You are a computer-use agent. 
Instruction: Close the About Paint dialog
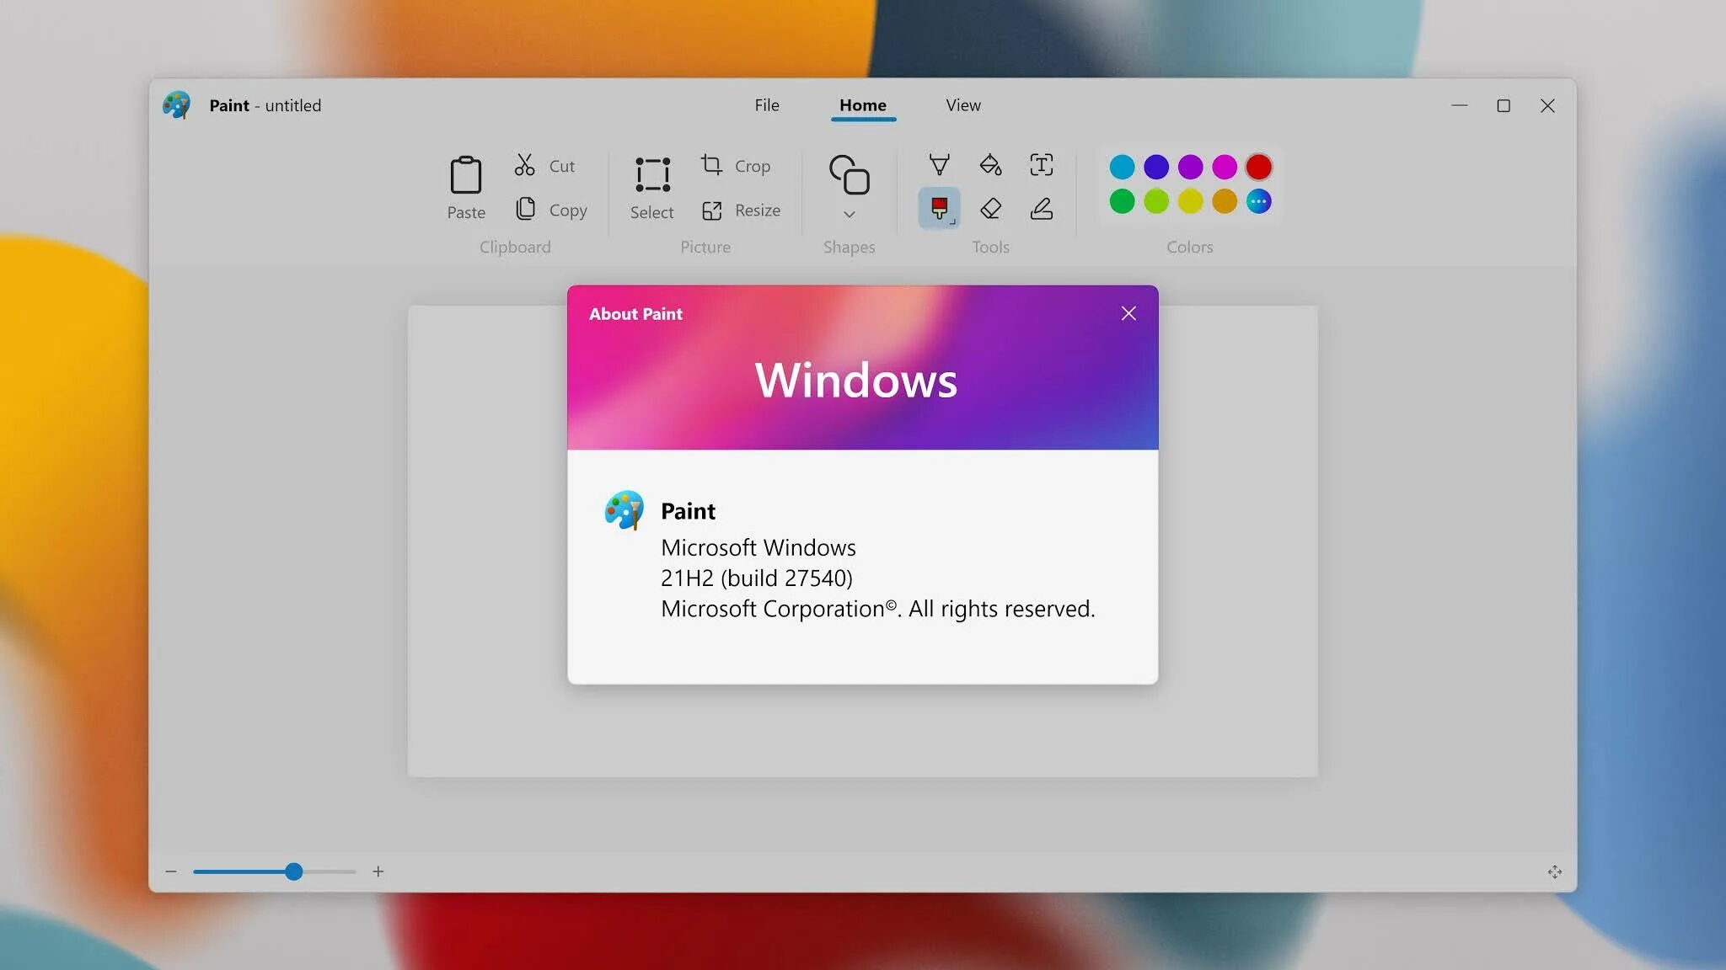coord(1128,313)
